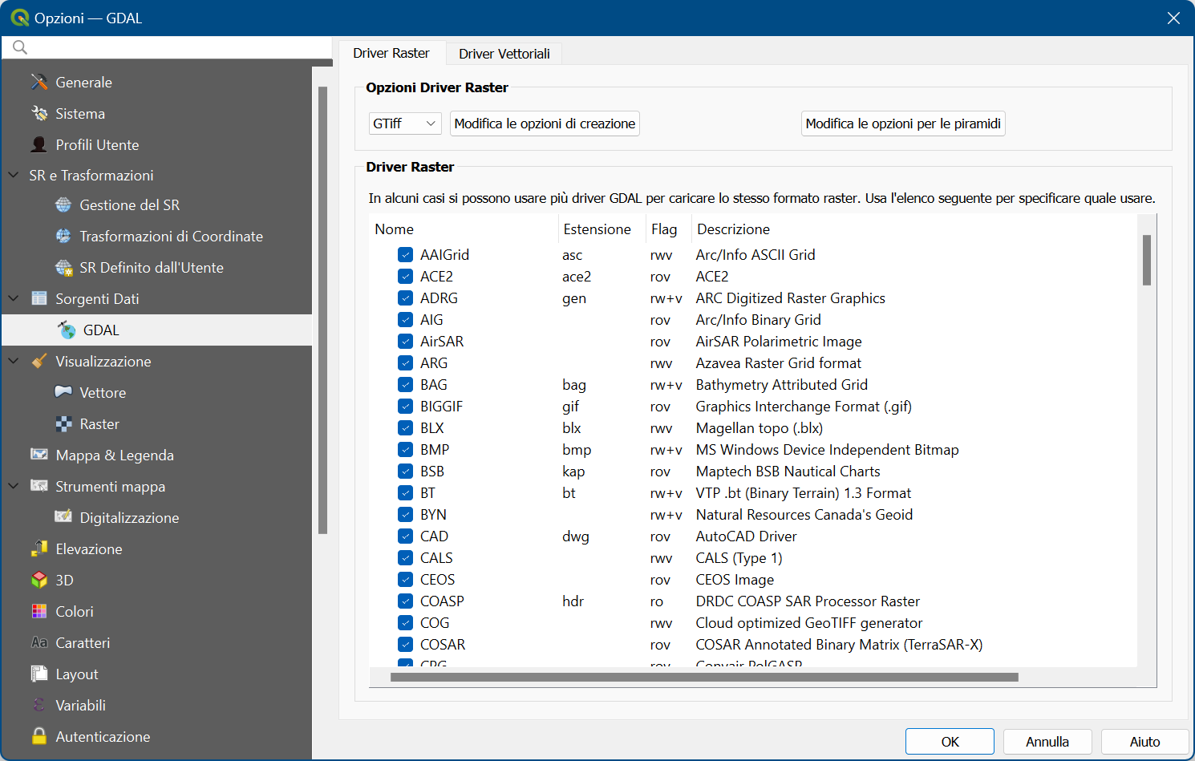Collapse the SR e Trasformazioni tree group

(14, 175)
